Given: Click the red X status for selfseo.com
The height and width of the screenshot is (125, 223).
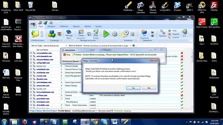Looking at the screenshot, I should pyautogui.click(x=182, y=95).
